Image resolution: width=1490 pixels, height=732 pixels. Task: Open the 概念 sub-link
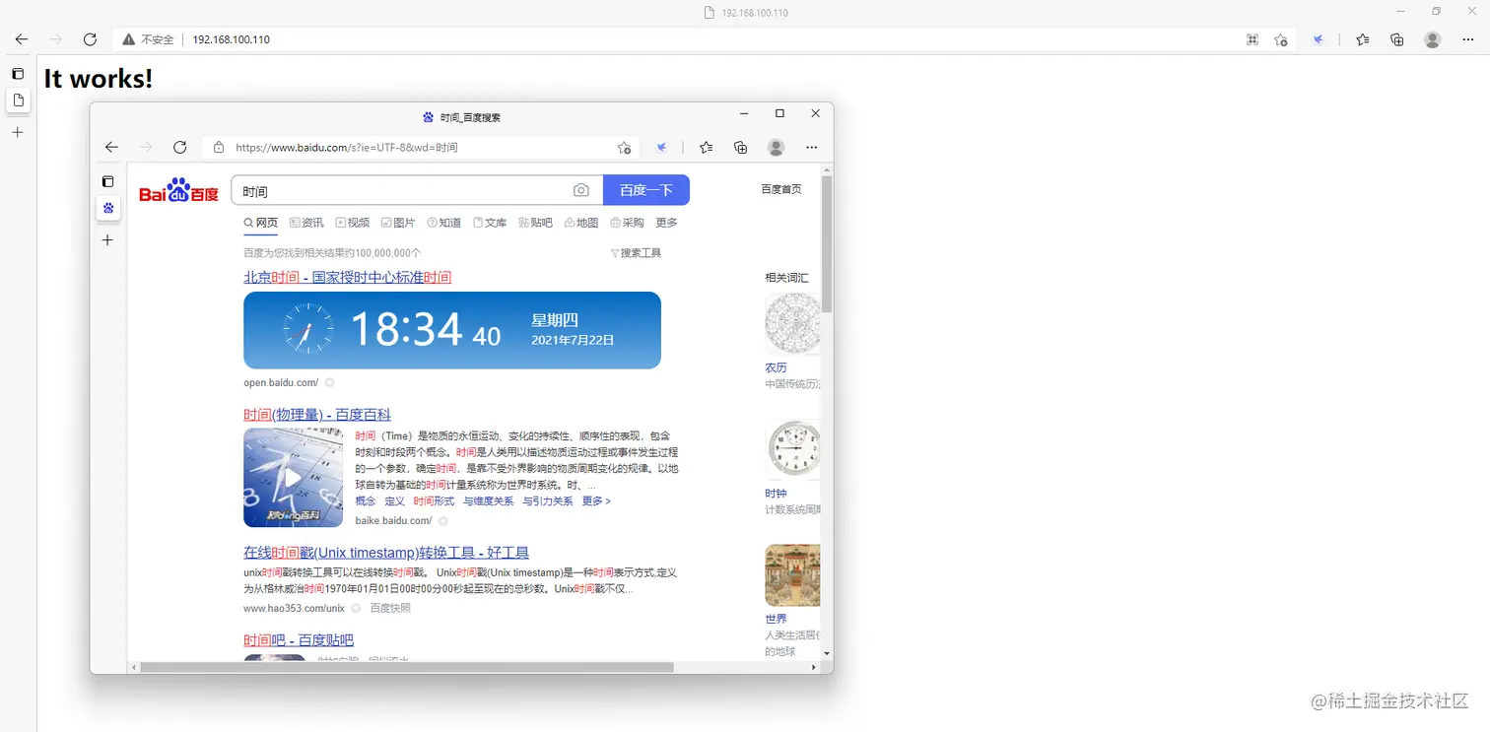(366, 501)
